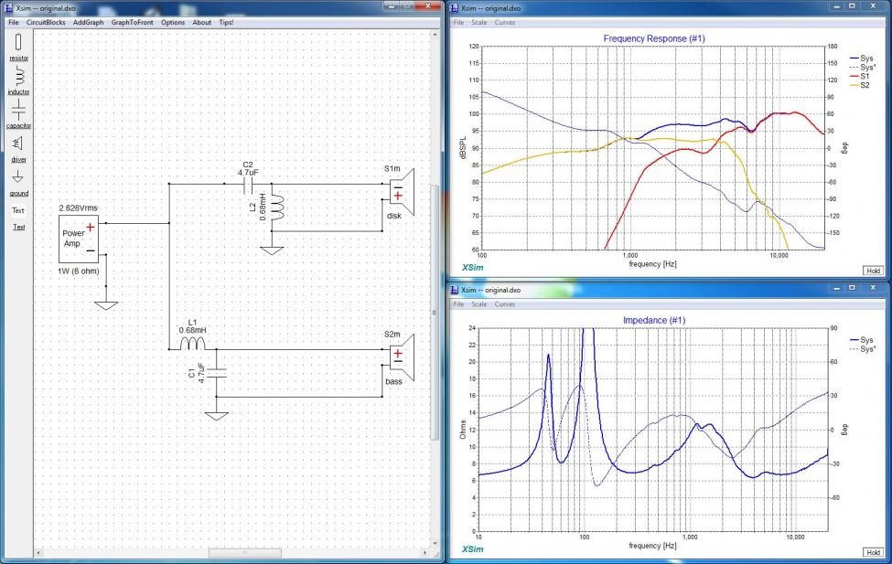Select the driver part from the palette
The height and width of the screenshot is (564, 892).
click(x=18, y=144)
